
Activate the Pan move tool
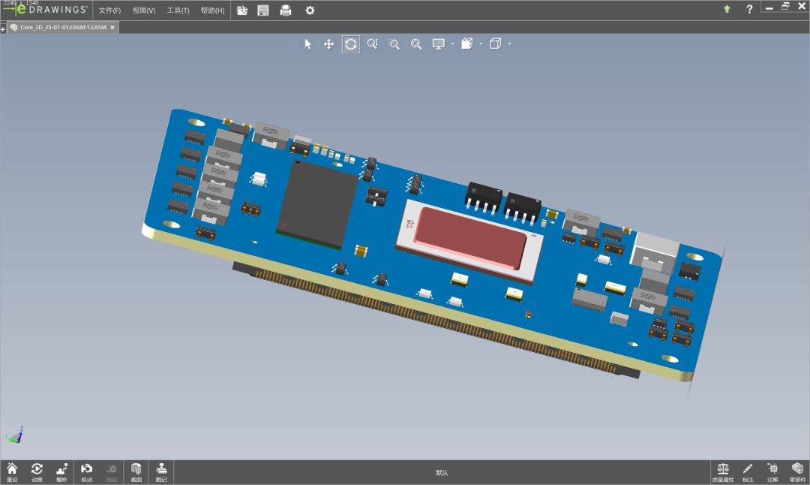(328, 44)
